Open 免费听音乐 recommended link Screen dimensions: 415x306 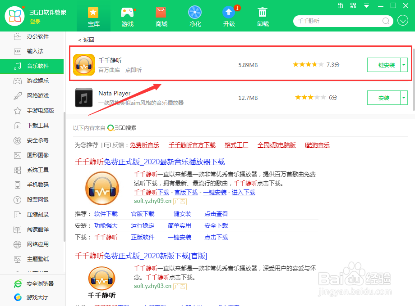coord(144,145)
